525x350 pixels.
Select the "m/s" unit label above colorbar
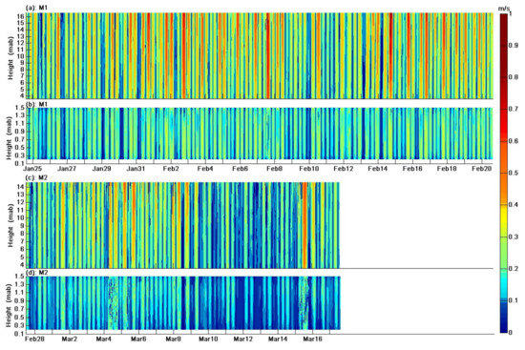tap(505, 9)
